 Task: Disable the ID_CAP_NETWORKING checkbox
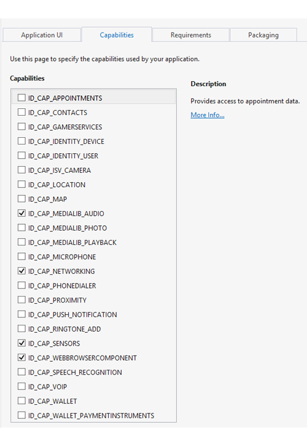point(21,271)
